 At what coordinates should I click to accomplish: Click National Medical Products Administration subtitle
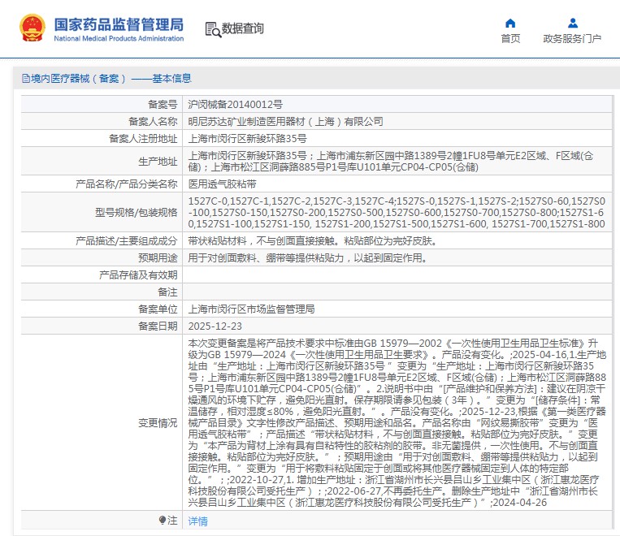tap(119, 38)
